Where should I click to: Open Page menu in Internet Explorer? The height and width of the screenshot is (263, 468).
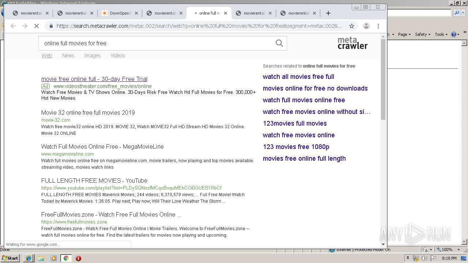(x=404, y=34)
